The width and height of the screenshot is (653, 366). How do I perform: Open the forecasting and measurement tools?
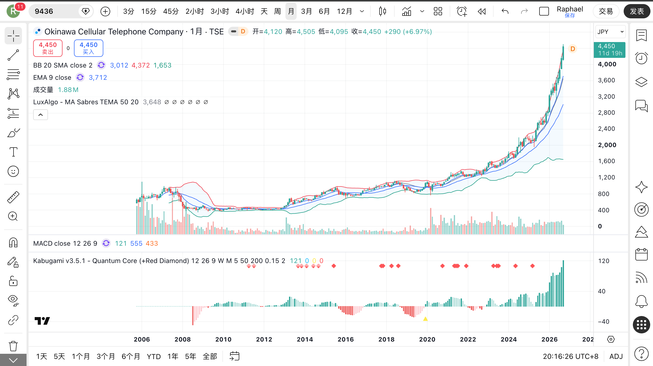pos(13,113)
